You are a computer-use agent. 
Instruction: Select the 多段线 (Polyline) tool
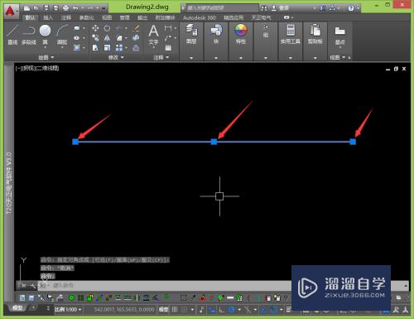[x=29, y=35]
